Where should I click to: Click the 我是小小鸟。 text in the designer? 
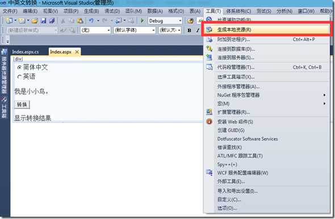coord(32,92)
